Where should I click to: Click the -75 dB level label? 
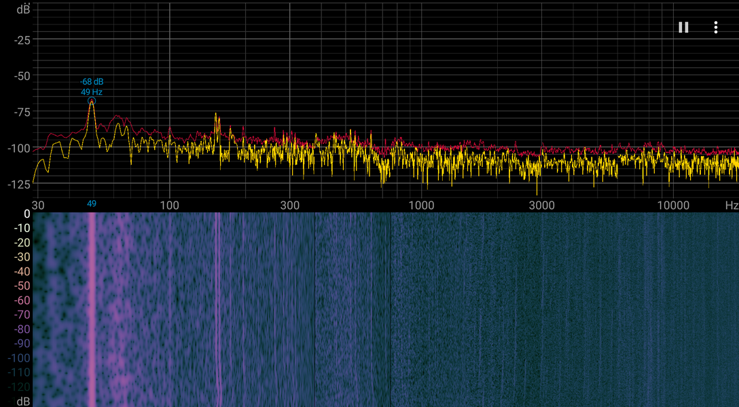coord(22,113)
